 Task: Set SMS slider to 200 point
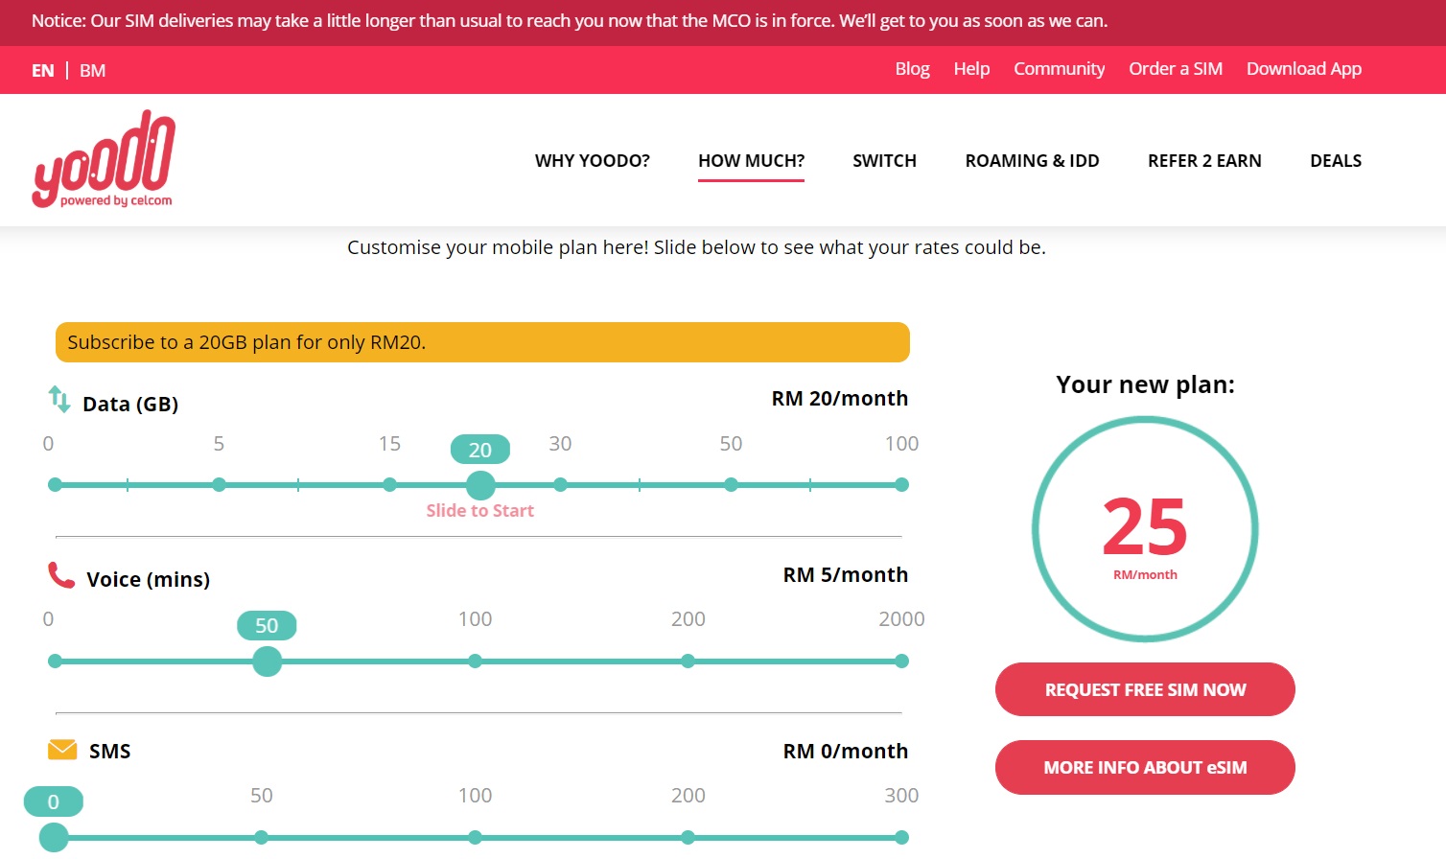pyautogui.click(x=688, y=837)
